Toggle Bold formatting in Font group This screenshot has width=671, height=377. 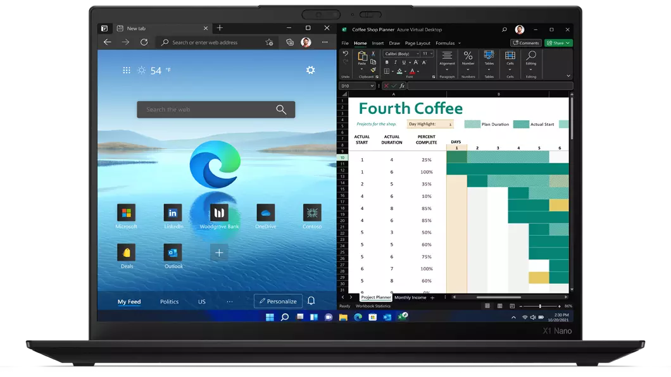387,63
